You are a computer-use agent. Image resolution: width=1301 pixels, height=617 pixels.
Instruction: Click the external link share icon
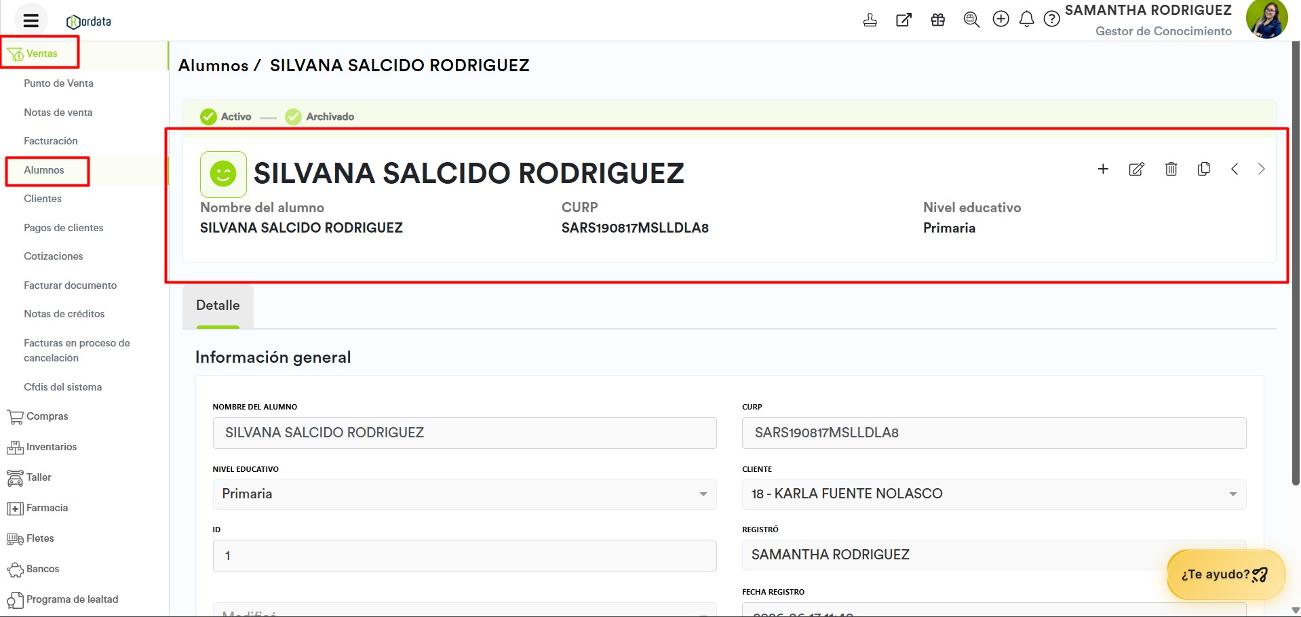pos(904,20)
